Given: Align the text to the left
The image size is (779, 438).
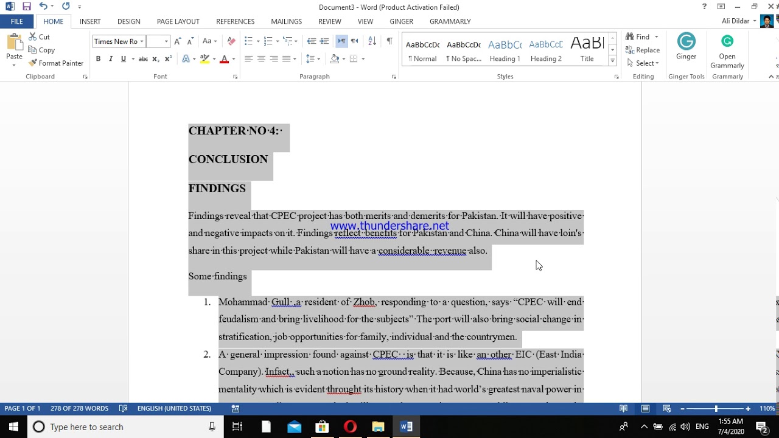Looking at the screenshot, I should click(248, 59).
